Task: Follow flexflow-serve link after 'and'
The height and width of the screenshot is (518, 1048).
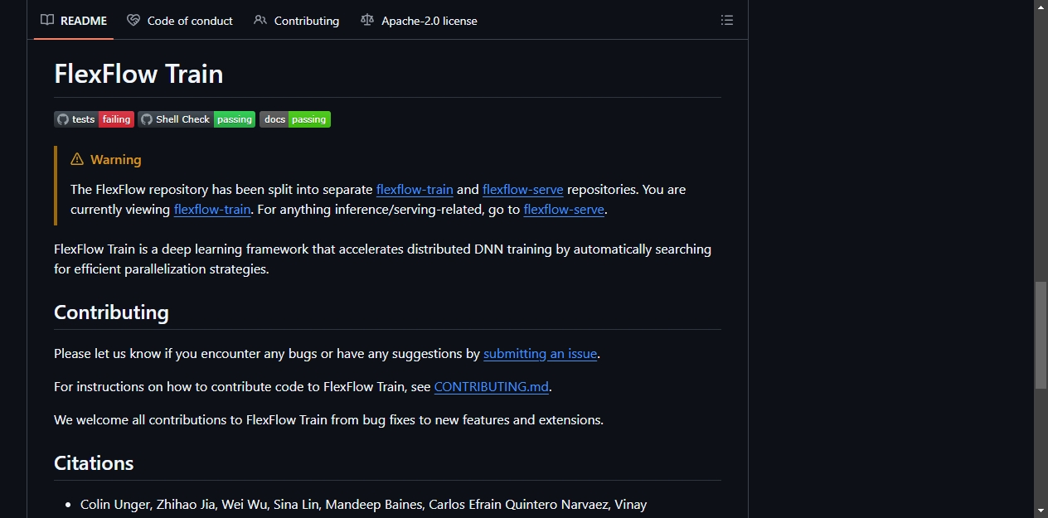Action: (x=523, y=190)
